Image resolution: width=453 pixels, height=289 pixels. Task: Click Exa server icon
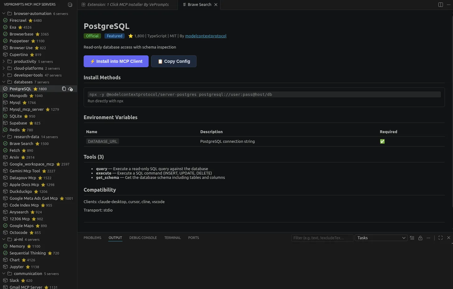click(5, 27)
